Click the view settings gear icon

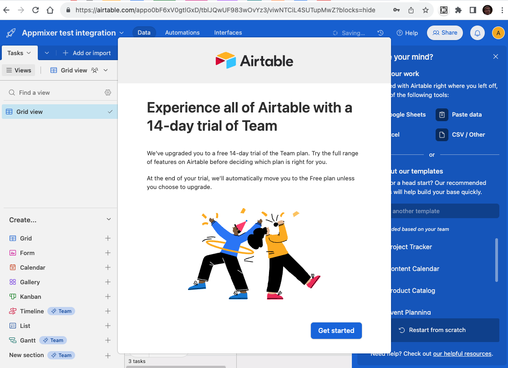pos(108,92)
